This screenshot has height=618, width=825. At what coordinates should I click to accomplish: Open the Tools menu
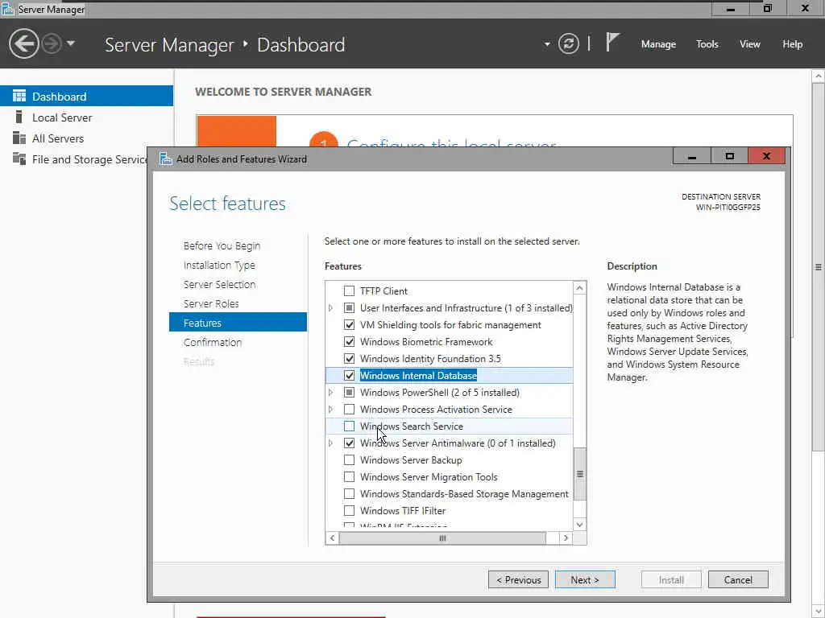[707, 44]
